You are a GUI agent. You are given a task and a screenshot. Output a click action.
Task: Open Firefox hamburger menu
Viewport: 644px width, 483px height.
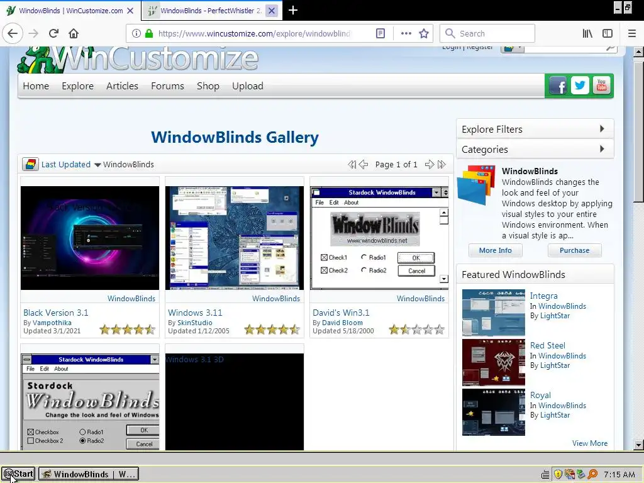point(632,33)
